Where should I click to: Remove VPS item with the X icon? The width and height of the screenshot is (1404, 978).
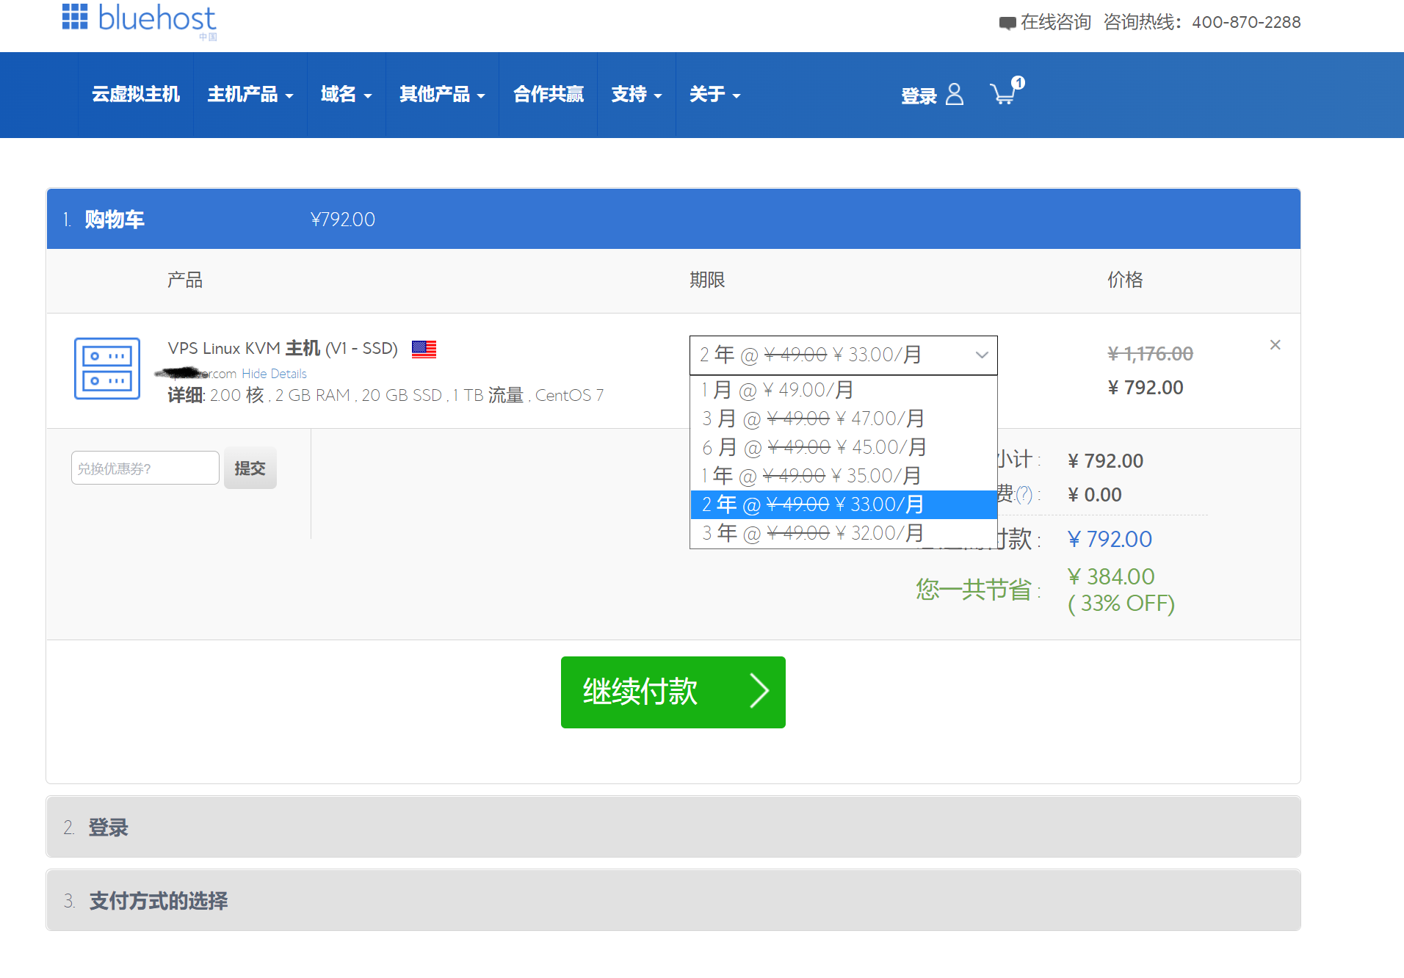coord(1275,344)
